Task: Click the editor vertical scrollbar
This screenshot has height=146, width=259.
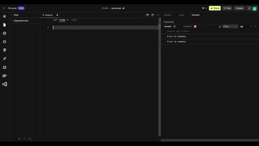Action: (x=159, y=77)
